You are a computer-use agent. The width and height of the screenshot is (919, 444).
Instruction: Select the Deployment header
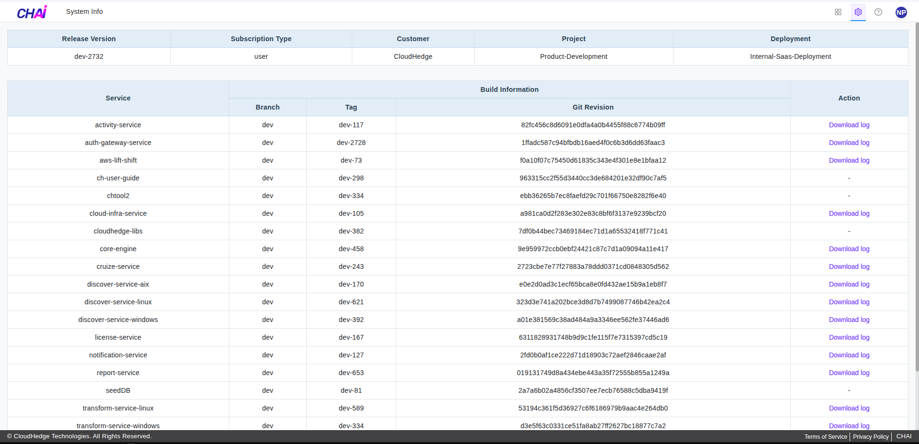coord(790,39)
